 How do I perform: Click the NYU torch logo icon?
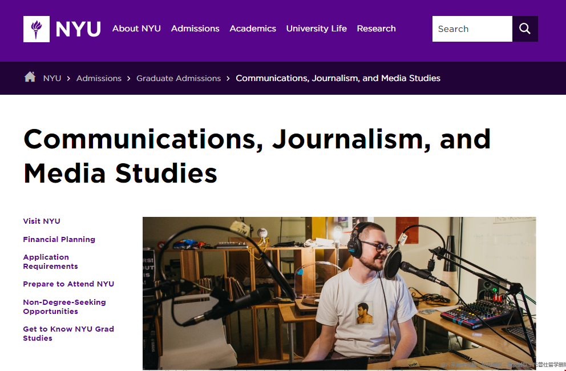click(37, 29)
